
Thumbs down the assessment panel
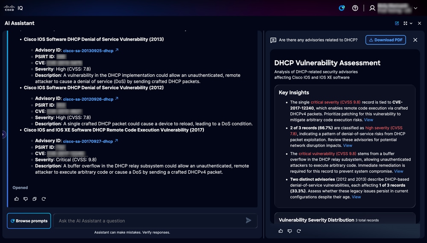(290, 231)
